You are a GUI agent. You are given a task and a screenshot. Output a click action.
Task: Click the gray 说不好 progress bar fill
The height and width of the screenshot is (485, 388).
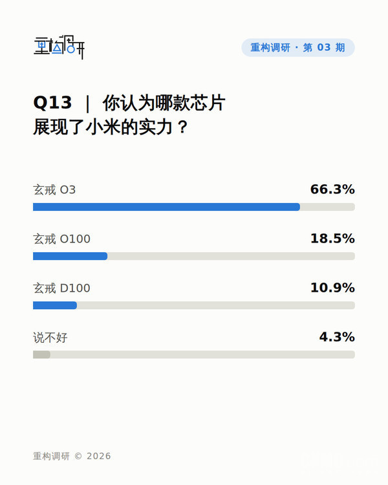[x=42, y=354]
